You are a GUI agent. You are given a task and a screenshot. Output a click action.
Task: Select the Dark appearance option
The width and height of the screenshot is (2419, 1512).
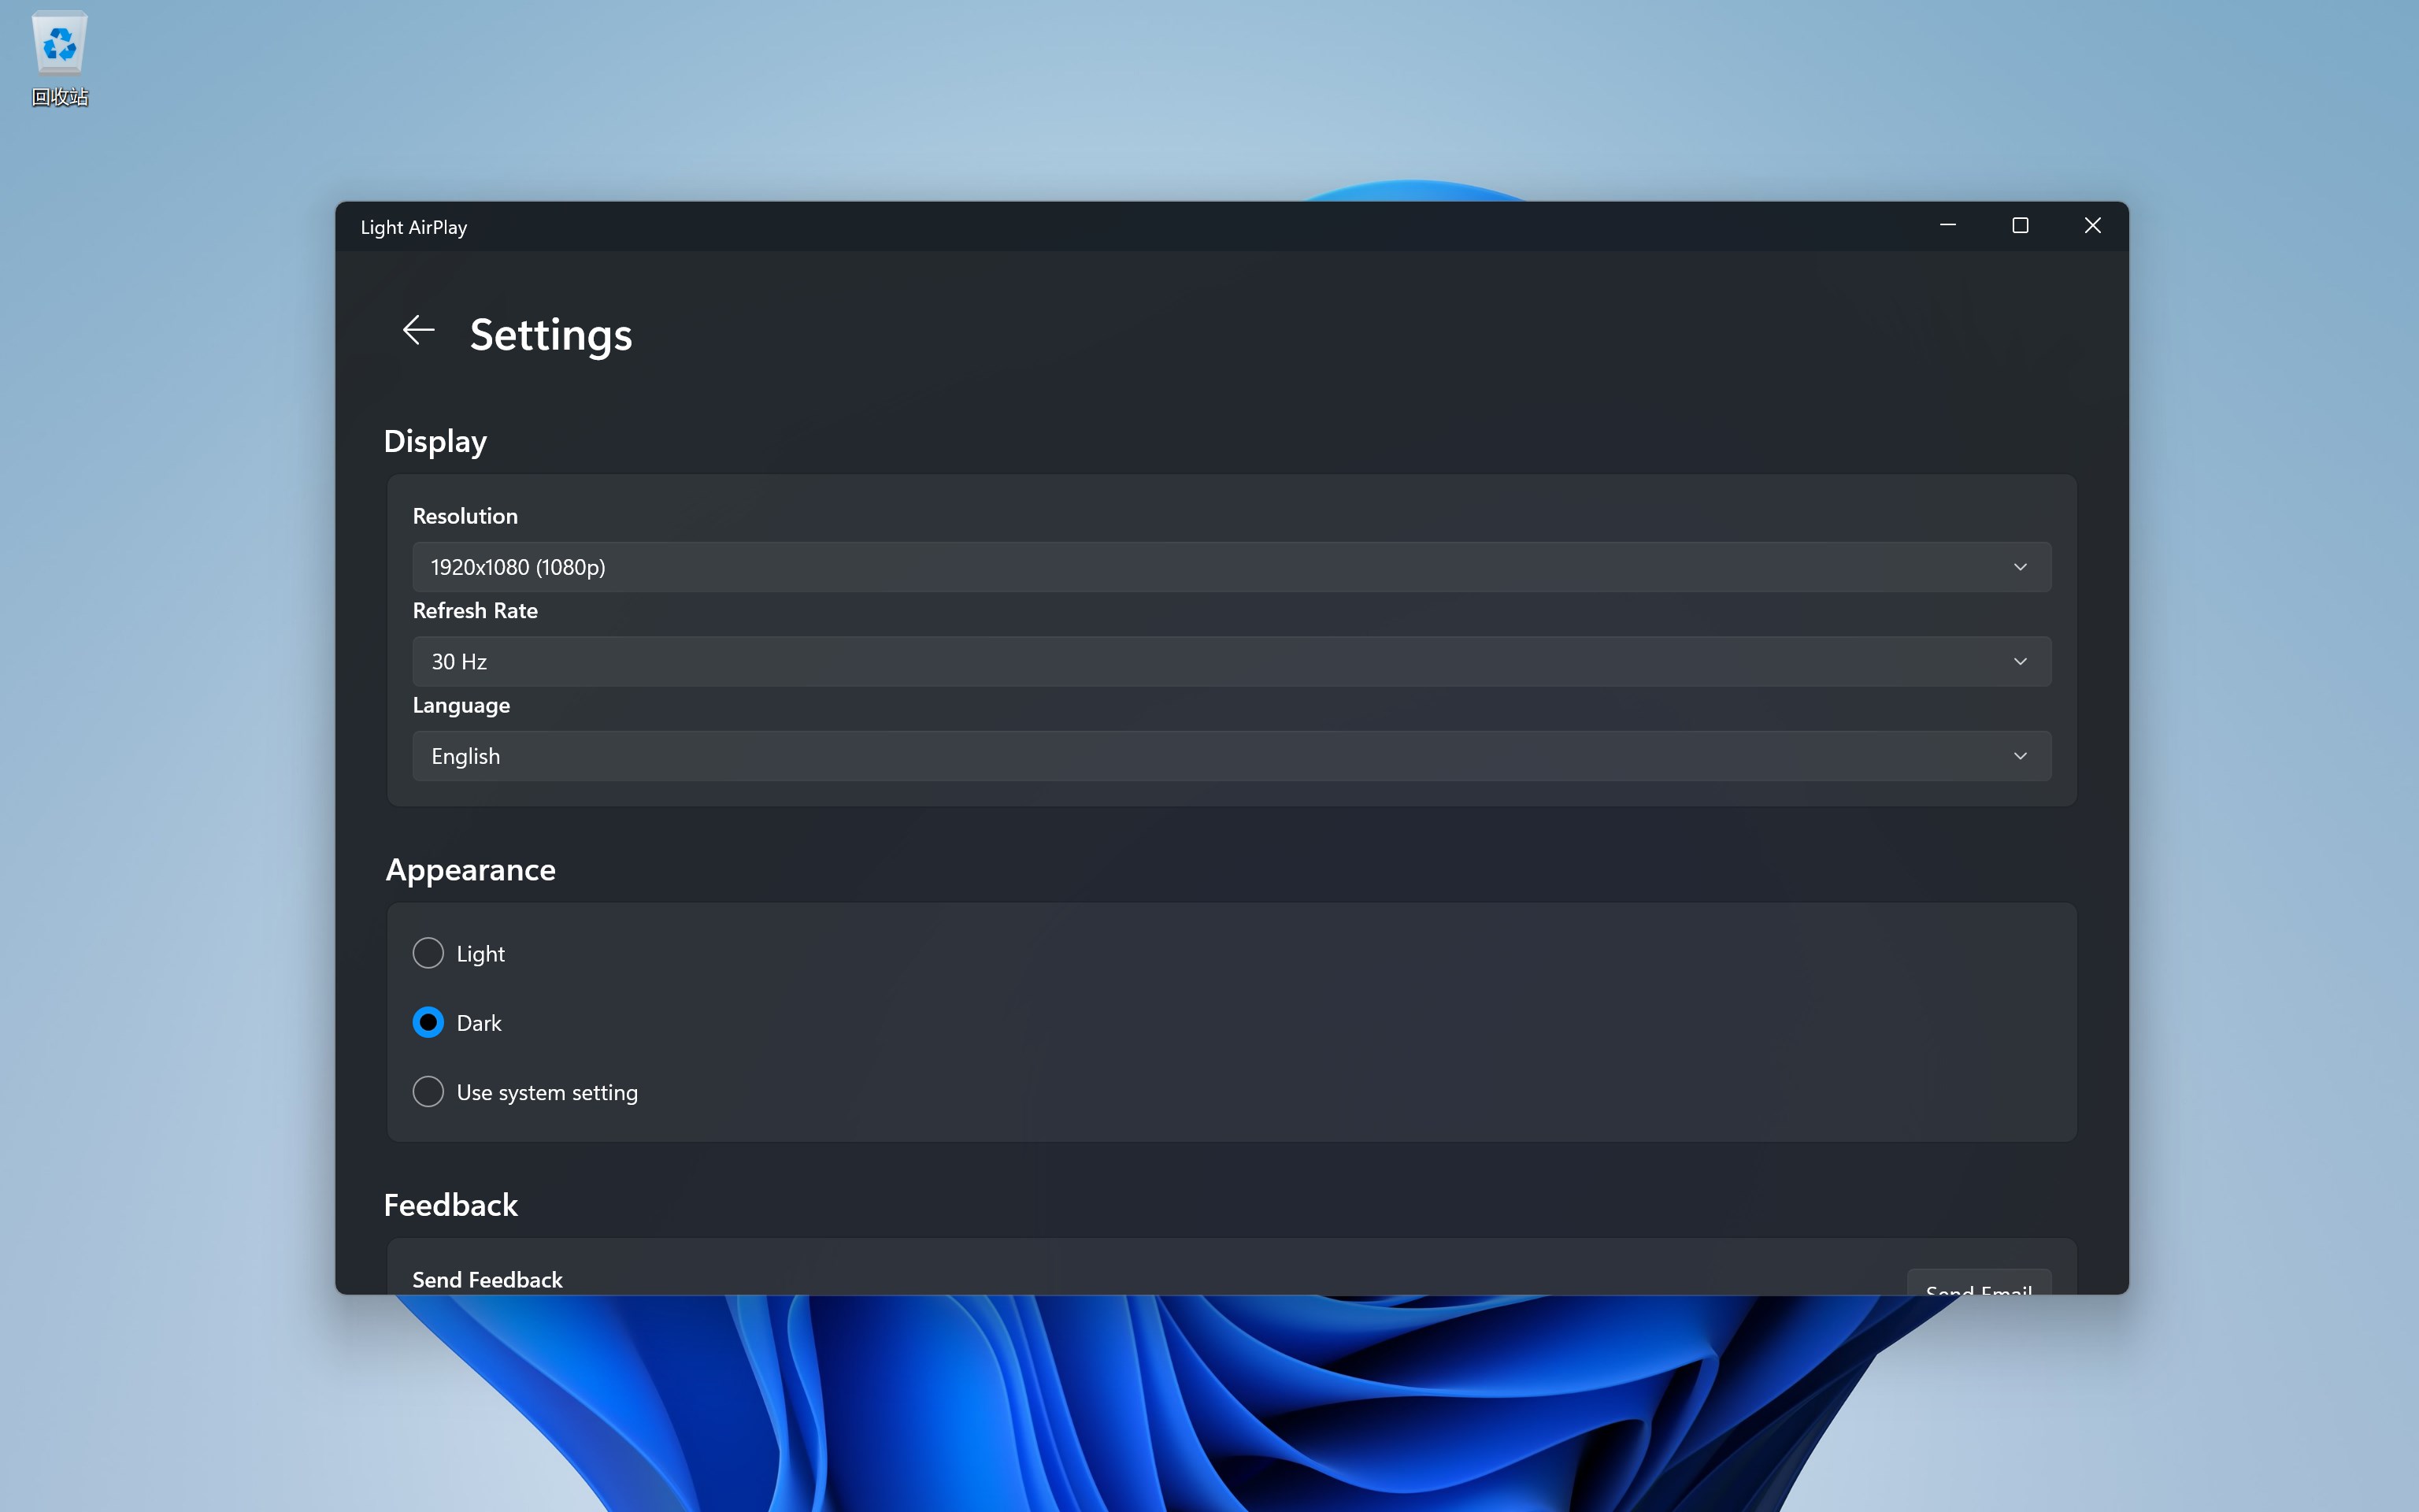(x=428, y=1021)
